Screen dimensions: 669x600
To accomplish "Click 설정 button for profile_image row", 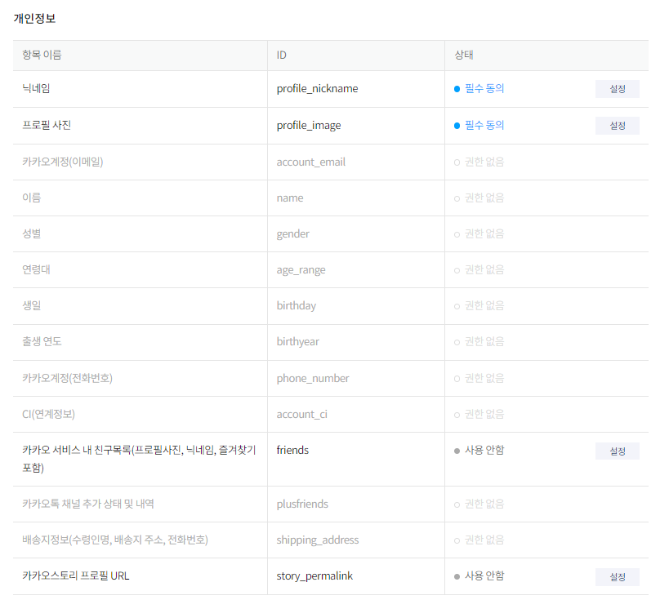I will click(x=617, y=126).
